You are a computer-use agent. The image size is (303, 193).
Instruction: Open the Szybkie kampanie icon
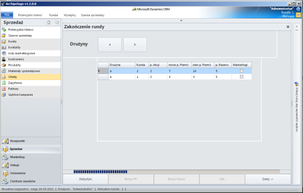[x=4, y=95]
